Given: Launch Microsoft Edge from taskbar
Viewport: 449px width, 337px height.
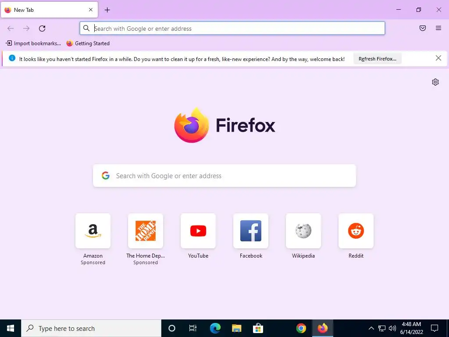Looking at the screenshot, I should [215, 328].
